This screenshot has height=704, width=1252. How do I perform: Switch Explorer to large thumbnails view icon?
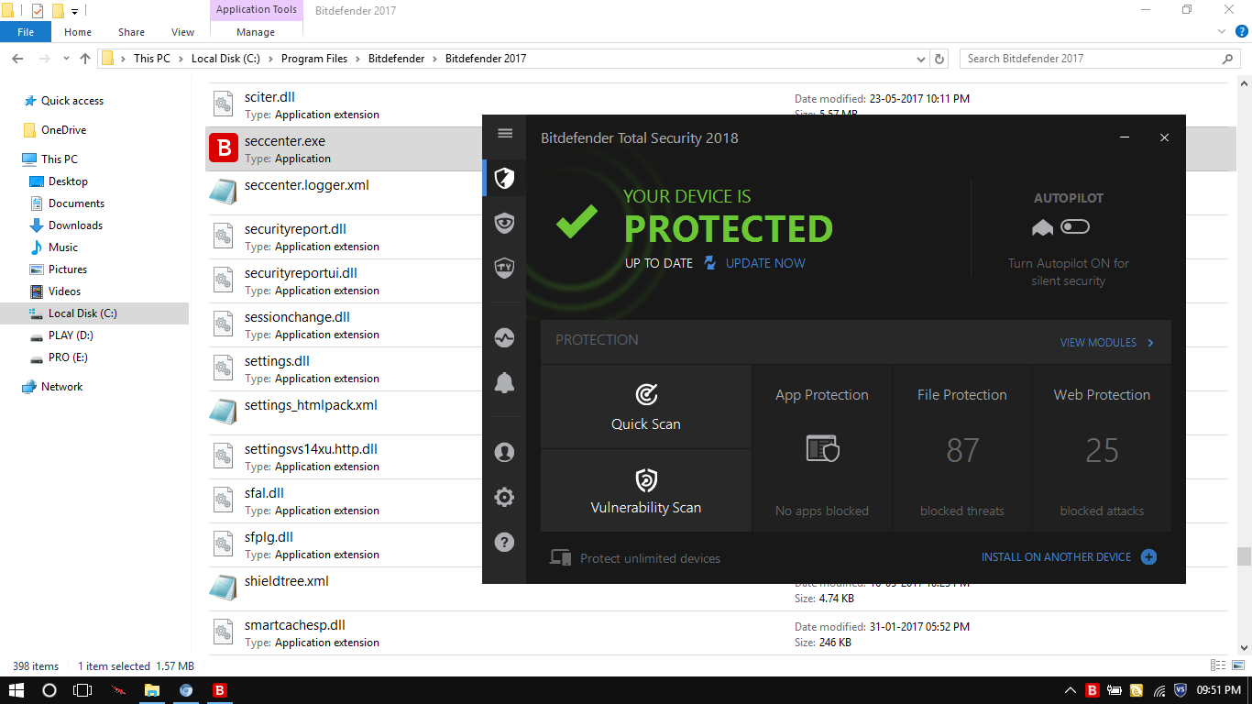click(x=1237, y=666)
